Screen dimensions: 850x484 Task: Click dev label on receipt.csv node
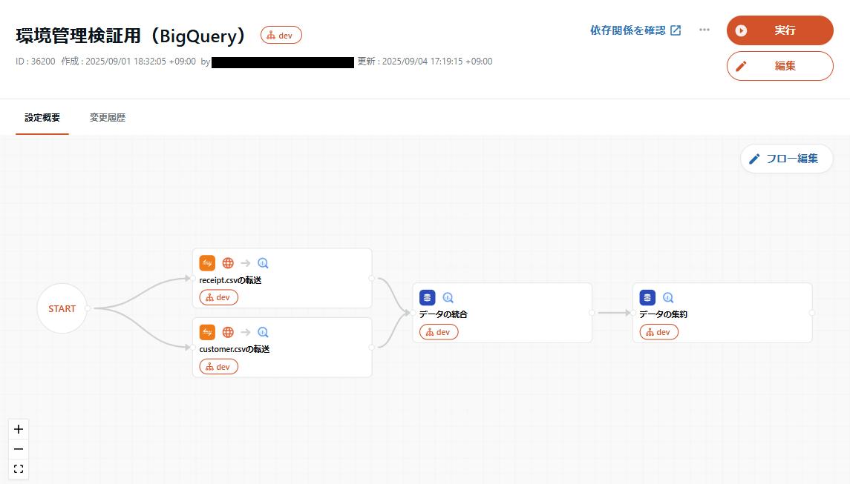218,298
